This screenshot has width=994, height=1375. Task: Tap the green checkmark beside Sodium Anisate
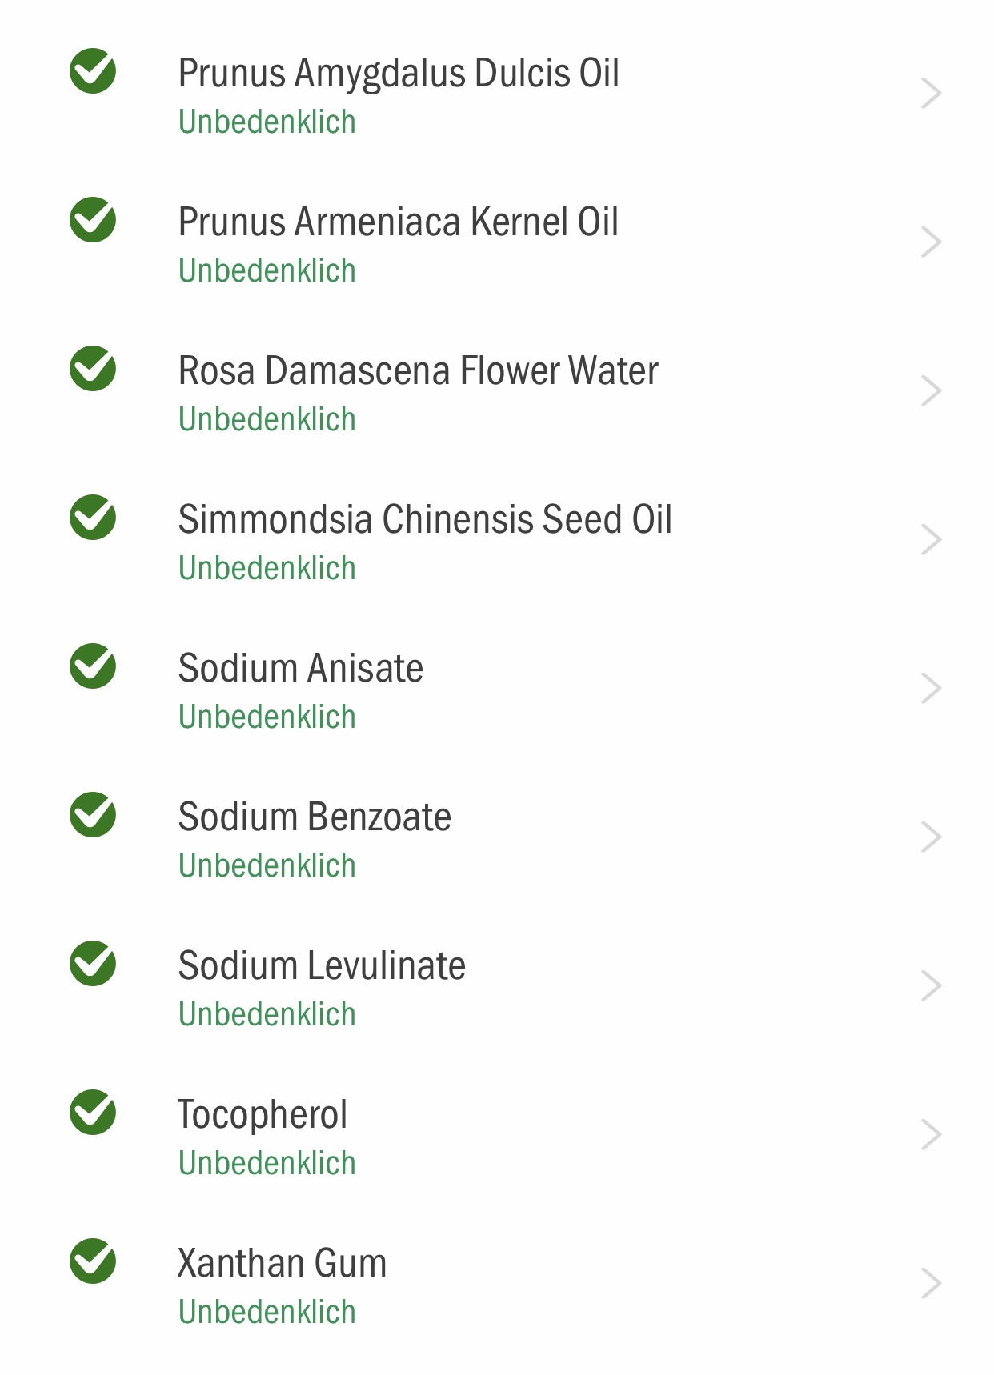tap(93, 666)
